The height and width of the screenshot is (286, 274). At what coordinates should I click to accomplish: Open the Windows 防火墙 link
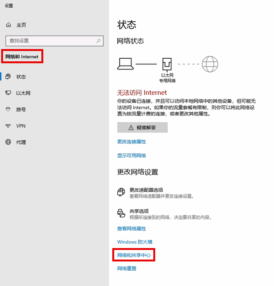tap(135, 242)
